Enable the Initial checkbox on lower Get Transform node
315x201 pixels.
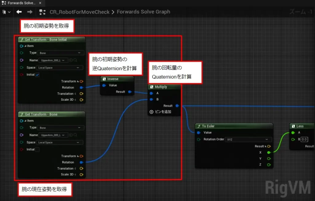click(x=38, y=149)
